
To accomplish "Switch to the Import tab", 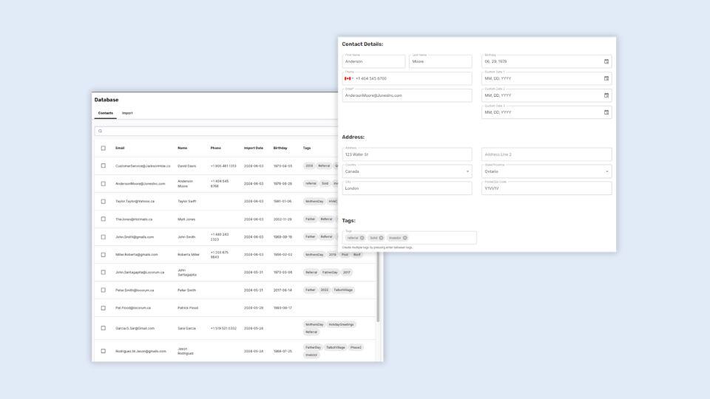I will coord(127,113).
